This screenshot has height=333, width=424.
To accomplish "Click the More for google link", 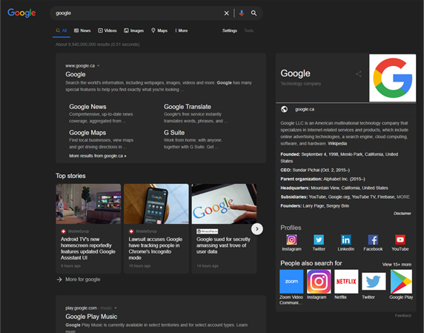I will point(83,280).
